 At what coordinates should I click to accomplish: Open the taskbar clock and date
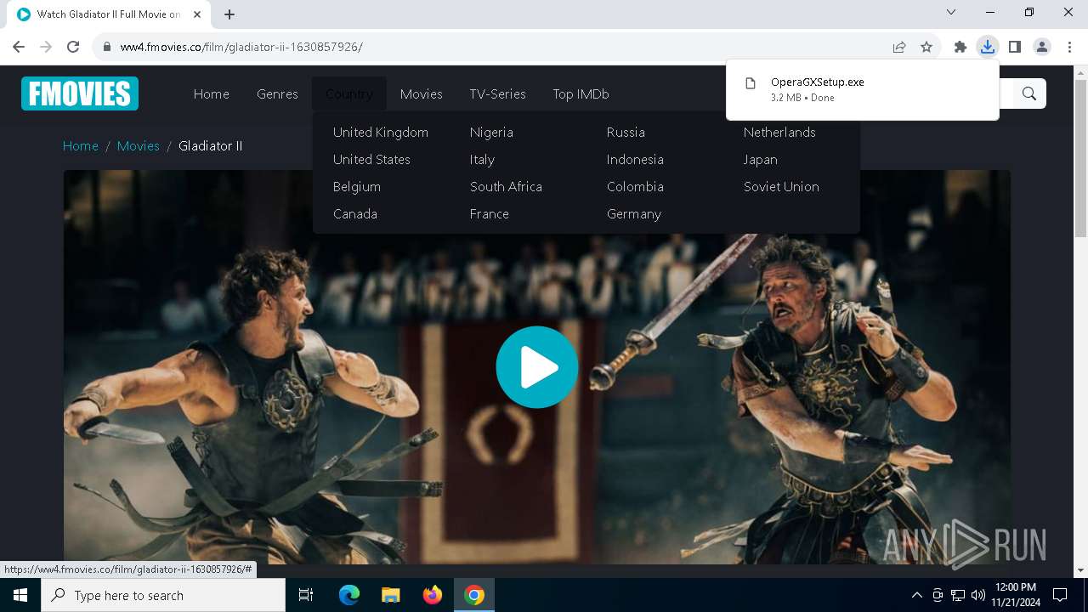[1014, 595]
